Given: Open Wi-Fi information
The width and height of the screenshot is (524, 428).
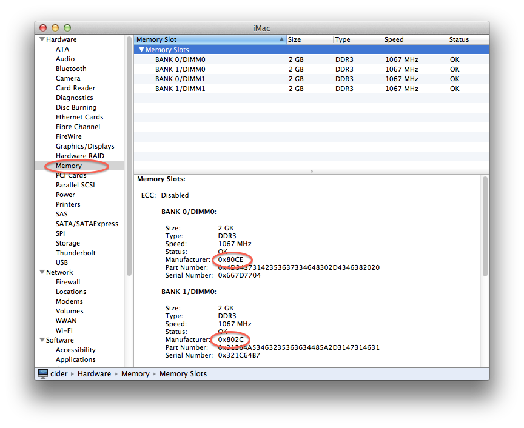Looking at the screenshot, I should [64, 330].
